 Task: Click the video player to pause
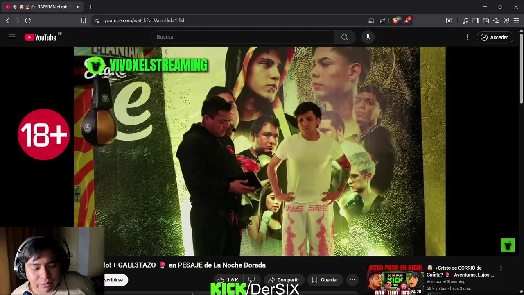[260, 151]
